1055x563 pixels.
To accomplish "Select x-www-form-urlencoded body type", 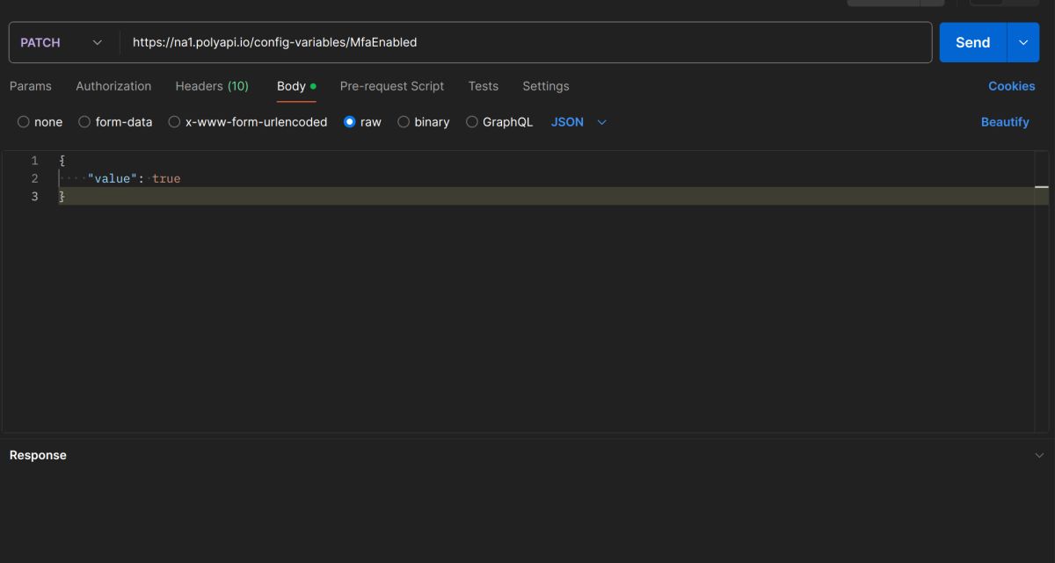I will [x=248, y=122].
